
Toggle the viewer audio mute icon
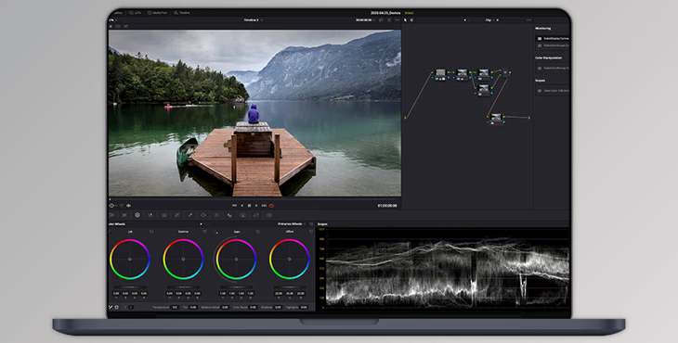pyautogui.click(x=128, y=206)
